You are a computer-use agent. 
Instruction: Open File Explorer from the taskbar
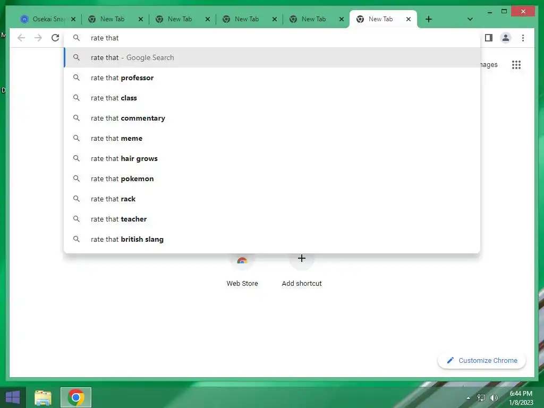[x=43, y=397]
